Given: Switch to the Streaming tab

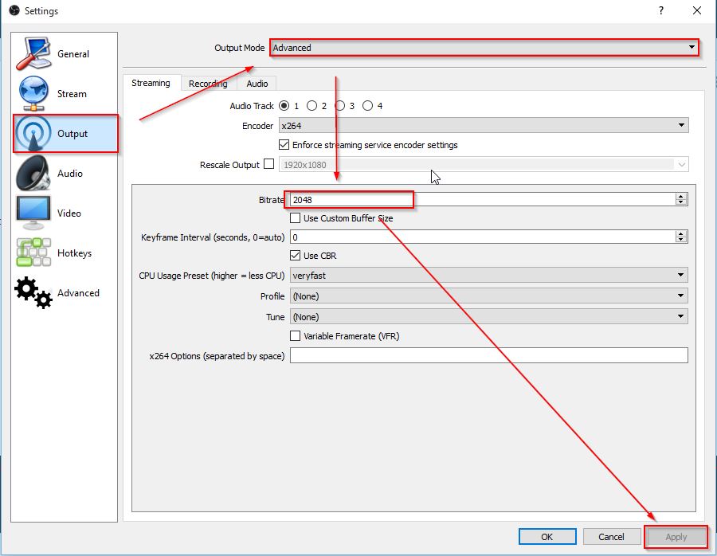Looking at the screenshot, I should point(151,83).
